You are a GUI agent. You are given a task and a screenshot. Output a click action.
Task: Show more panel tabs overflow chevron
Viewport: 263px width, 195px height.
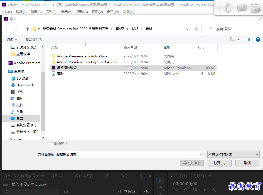pos(150,176)
